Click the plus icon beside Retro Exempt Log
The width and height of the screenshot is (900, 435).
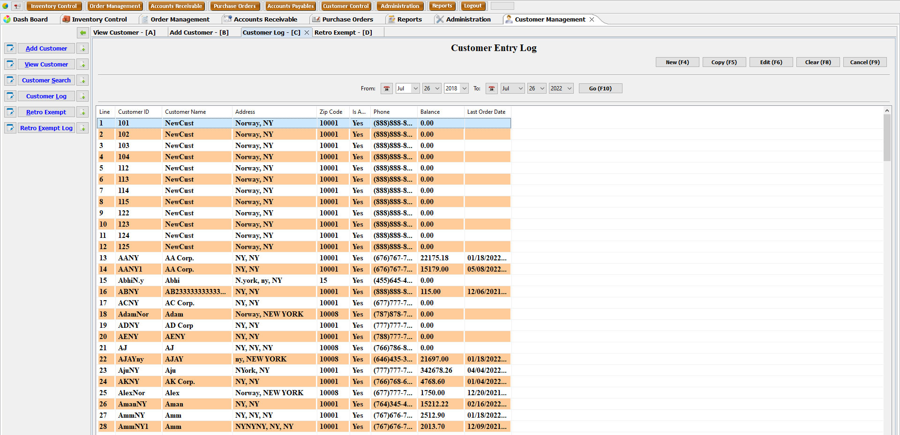(83, 128)
